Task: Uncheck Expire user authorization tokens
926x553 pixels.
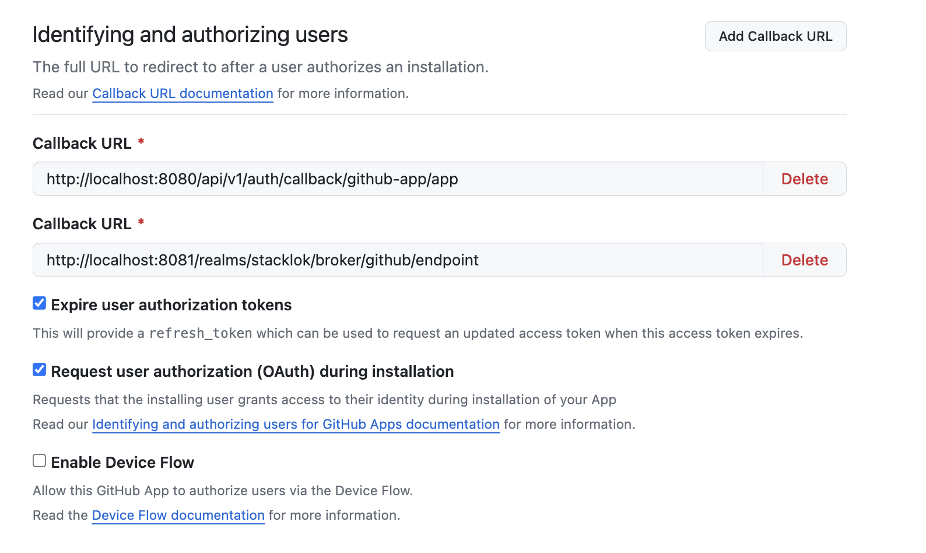Action: tap(39, 303)
